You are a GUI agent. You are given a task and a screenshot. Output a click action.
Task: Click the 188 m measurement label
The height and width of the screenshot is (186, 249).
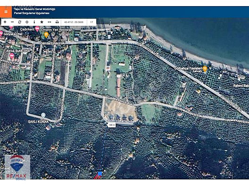click(x=112, y=125)
